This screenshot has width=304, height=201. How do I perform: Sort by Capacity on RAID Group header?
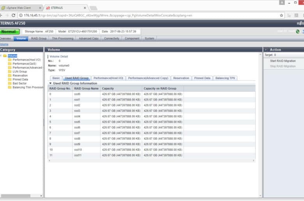tap(163, 88)
